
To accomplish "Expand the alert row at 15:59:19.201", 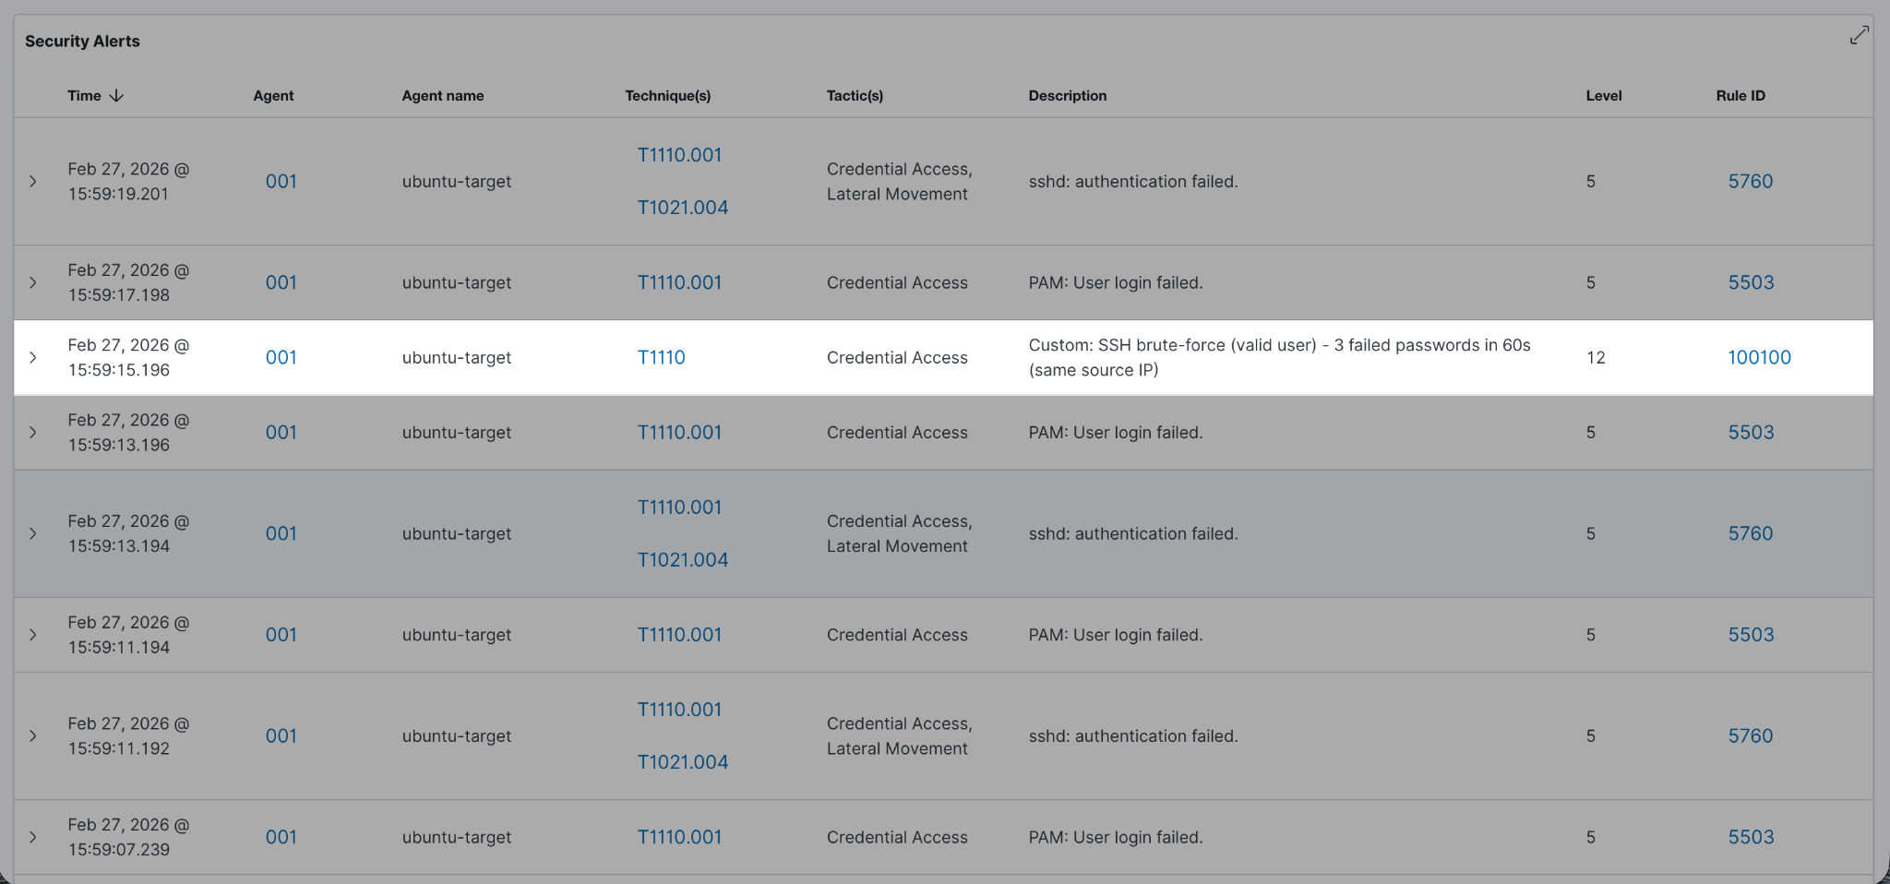I will point(33,182).
